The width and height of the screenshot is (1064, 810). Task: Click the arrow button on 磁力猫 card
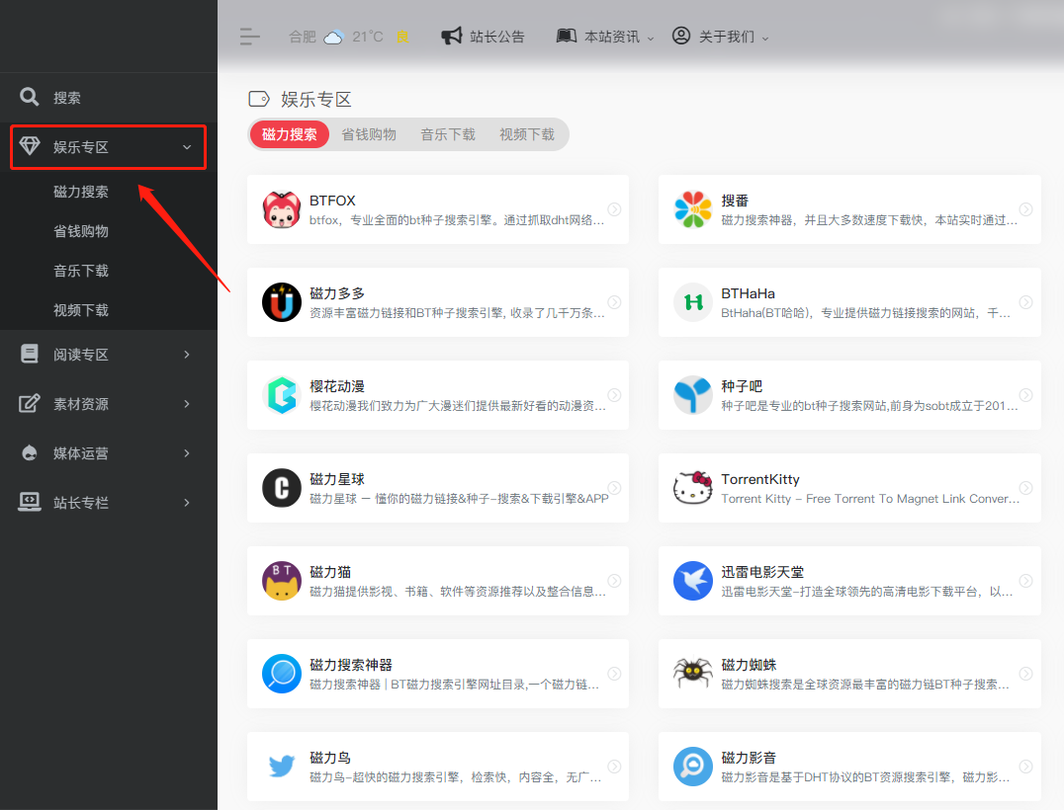click(x=614, y=581)
